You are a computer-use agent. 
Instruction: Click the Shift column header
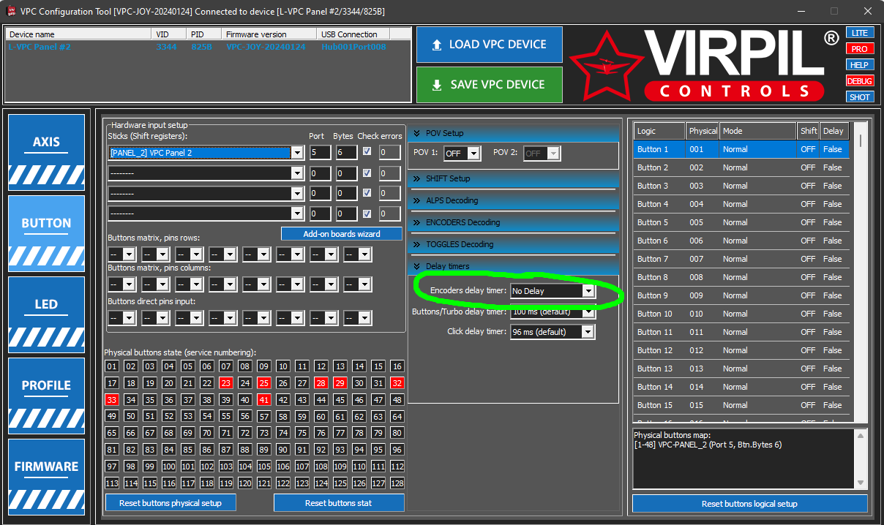[x=809, y=131]
